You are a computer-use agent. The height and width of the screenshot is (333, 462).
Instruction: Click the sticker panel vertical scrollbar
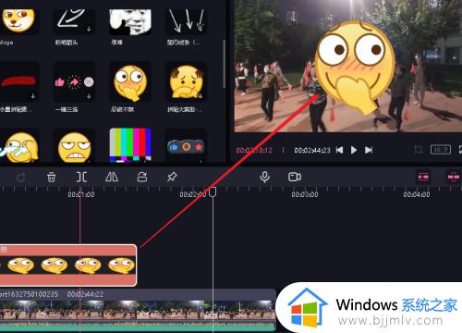click(224, 63)
